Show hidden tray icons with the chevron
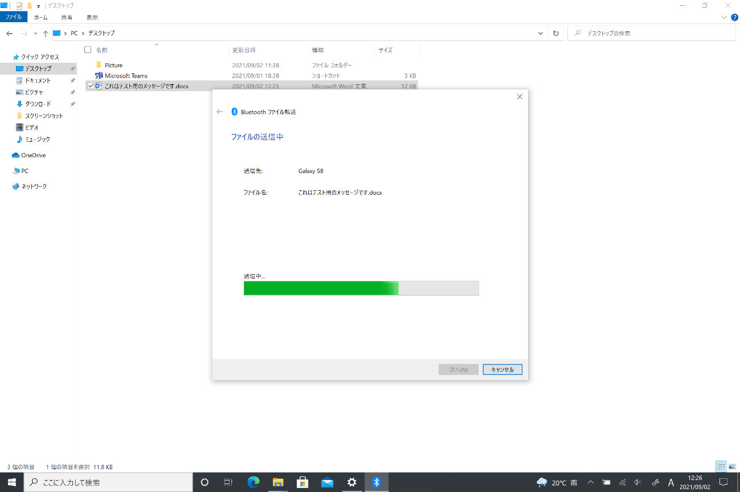This screenshot has height=492, width=740. pos(590,483)
